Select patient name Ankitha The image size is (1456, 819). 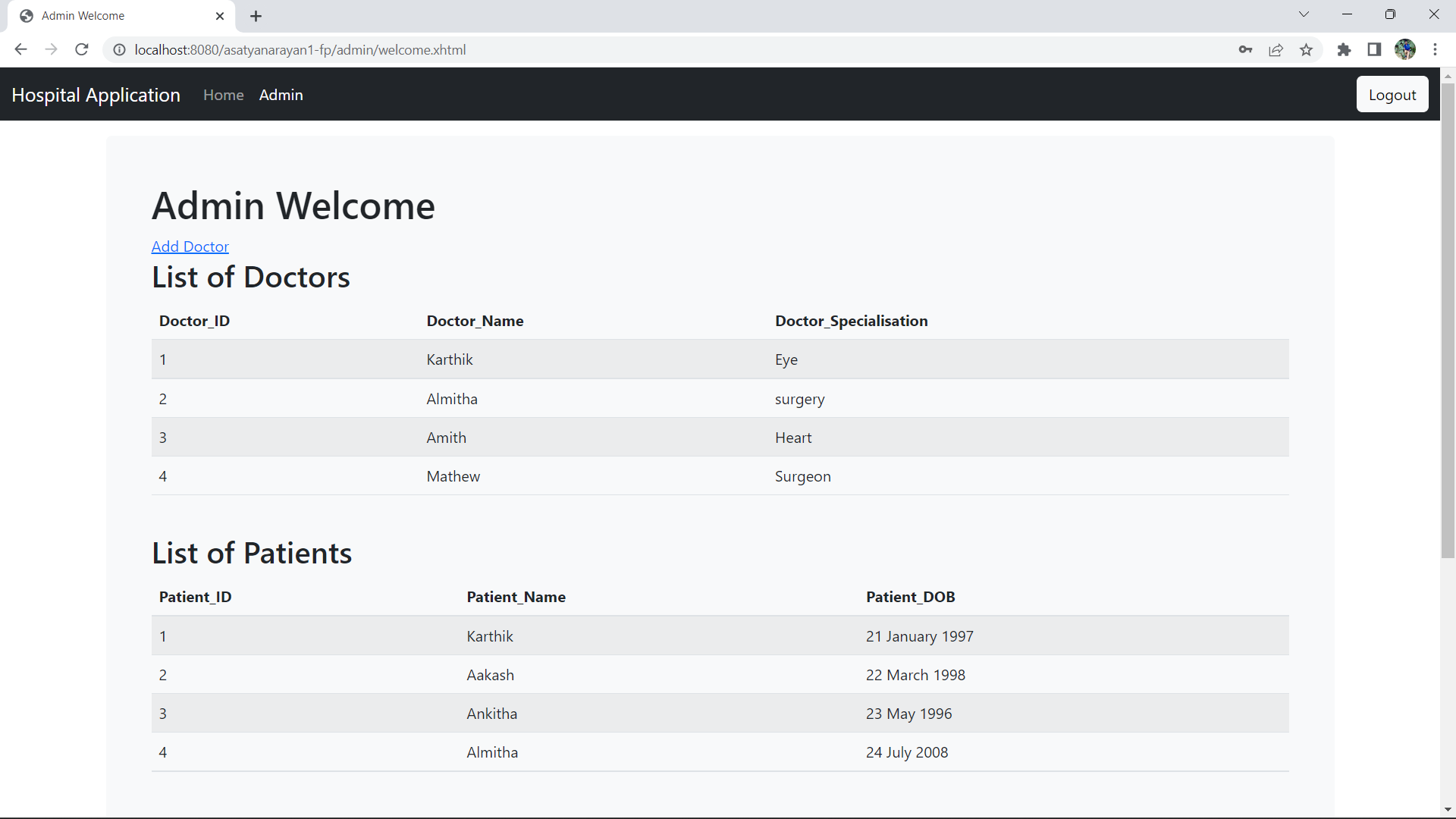point(492,714)
